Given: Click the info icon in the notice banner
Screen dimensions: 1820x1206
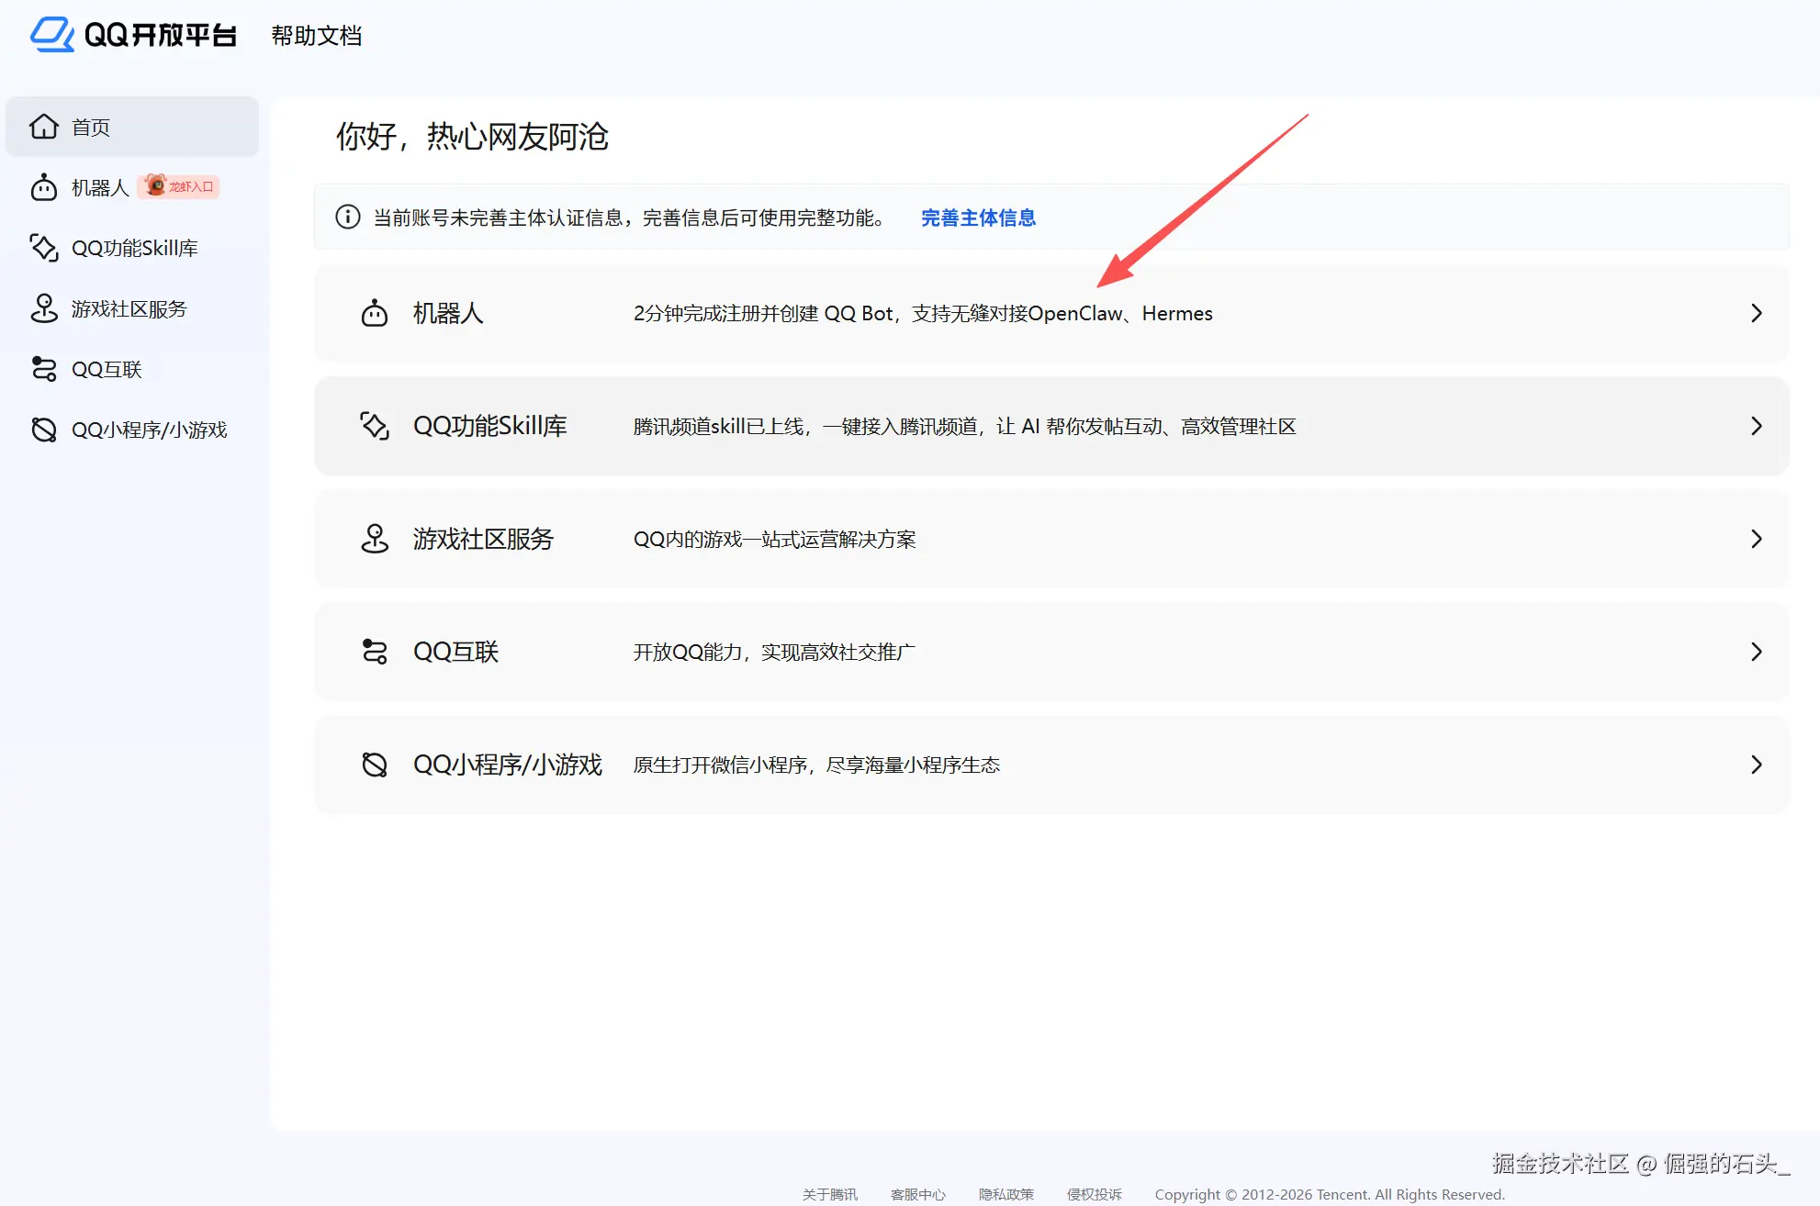Looking at the screenshot, I should (x=347, y=218).
